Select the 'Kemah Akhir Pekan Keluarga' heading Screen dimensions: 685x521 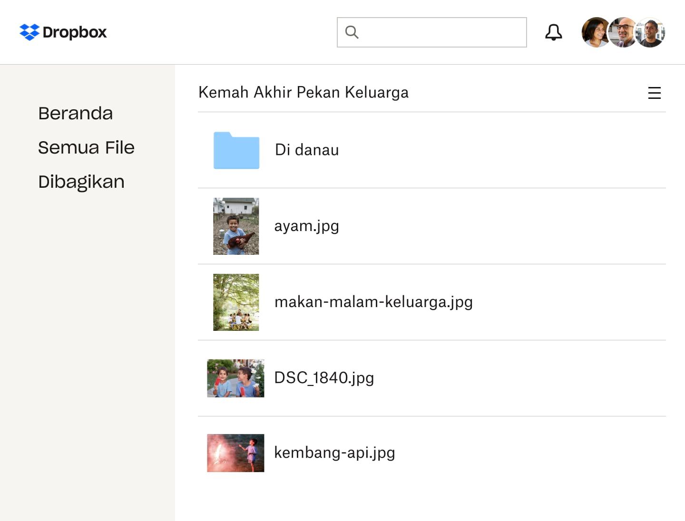tap(303, 92)
